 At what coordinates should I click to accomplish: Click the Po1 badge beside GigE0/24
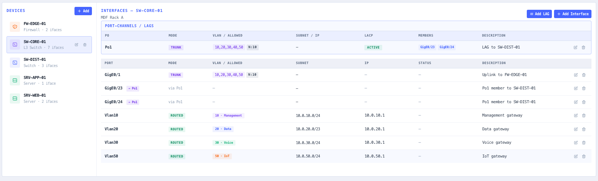(x=133, y=102)
